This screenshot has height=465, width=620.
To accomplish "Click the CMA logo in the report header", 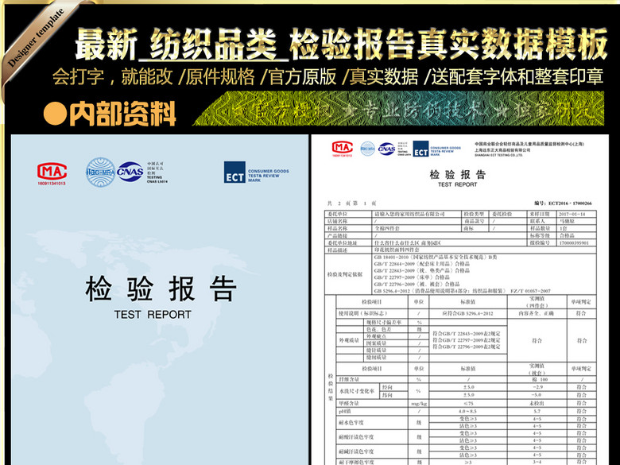I will point(342,148).
